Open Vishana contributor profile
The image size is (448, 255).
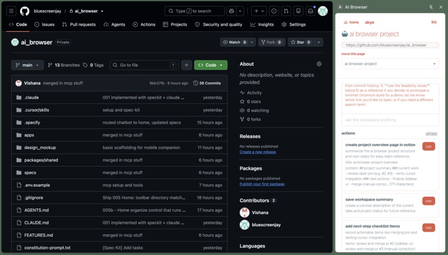click(260, 213)
